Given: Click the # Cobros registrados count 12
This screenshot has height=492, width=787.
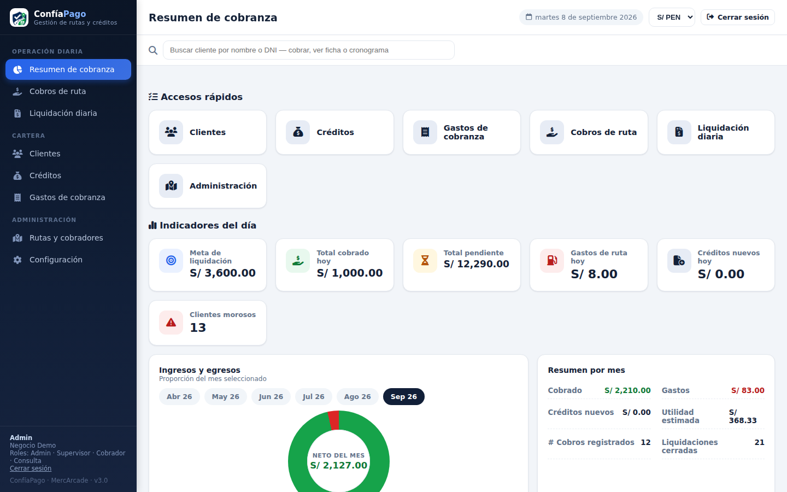Looking at the screenshot, I should click(645, 442).
